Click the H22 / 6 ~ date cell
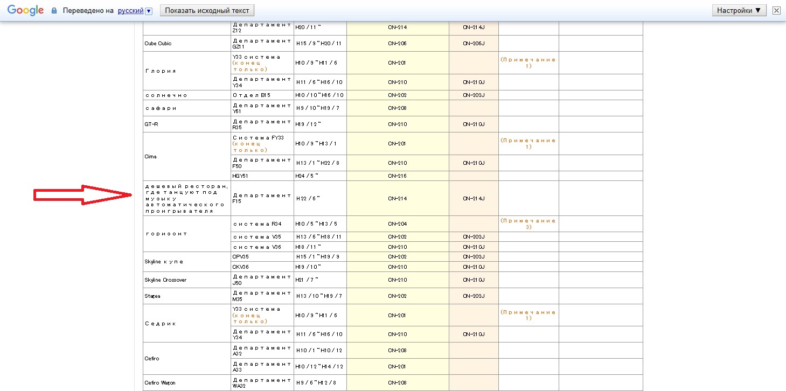The width and height of the screenshot is (786, 391). click(x=320, y=199)
